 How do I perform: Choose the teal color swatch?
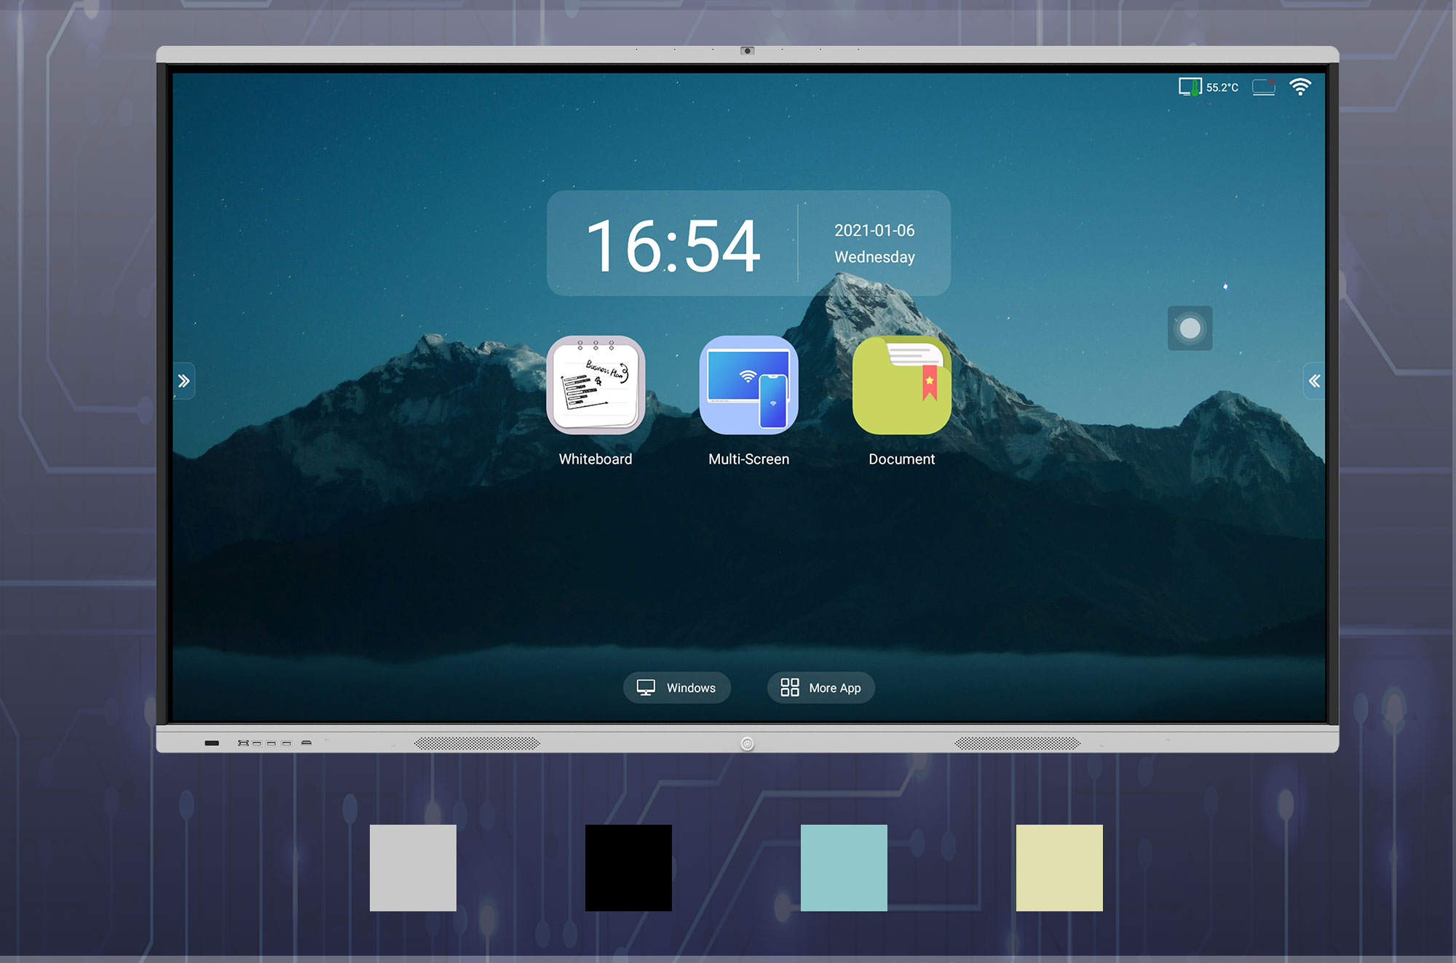(x=844, y=868)
